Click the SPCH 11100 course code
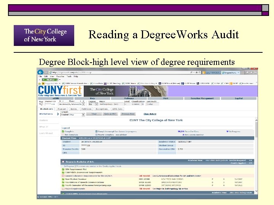The height and width of the screenshot is (205, 274). (144, 182)
